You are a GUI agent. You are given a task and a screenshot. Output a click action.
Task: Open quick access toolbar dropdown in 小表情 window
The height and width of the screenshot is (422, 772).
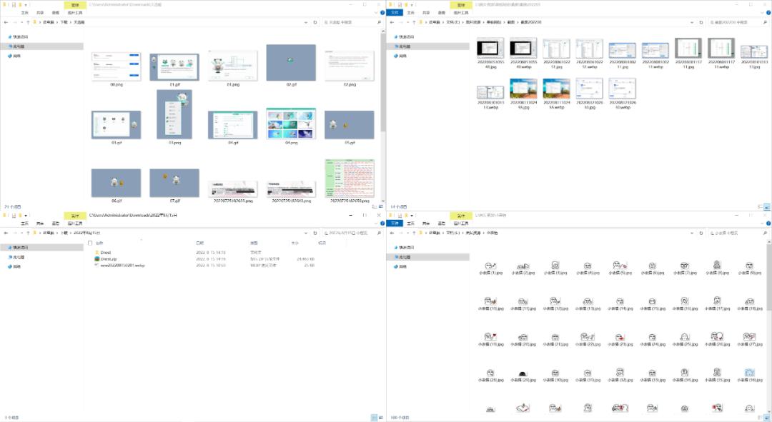click(x=412, y=216)
